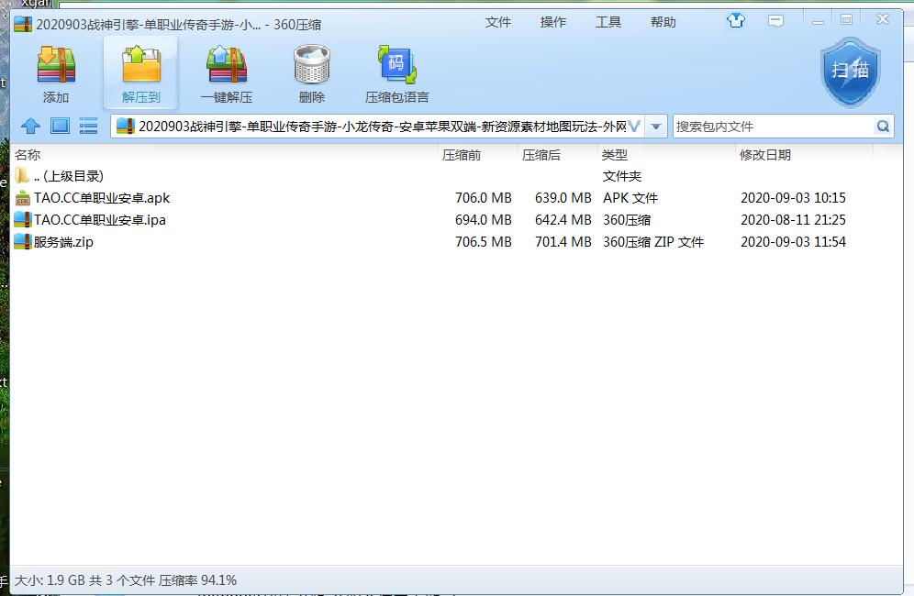914x596 pixels.
Task: Go up one level with arrow icon
Action: (x=31, y=127)
